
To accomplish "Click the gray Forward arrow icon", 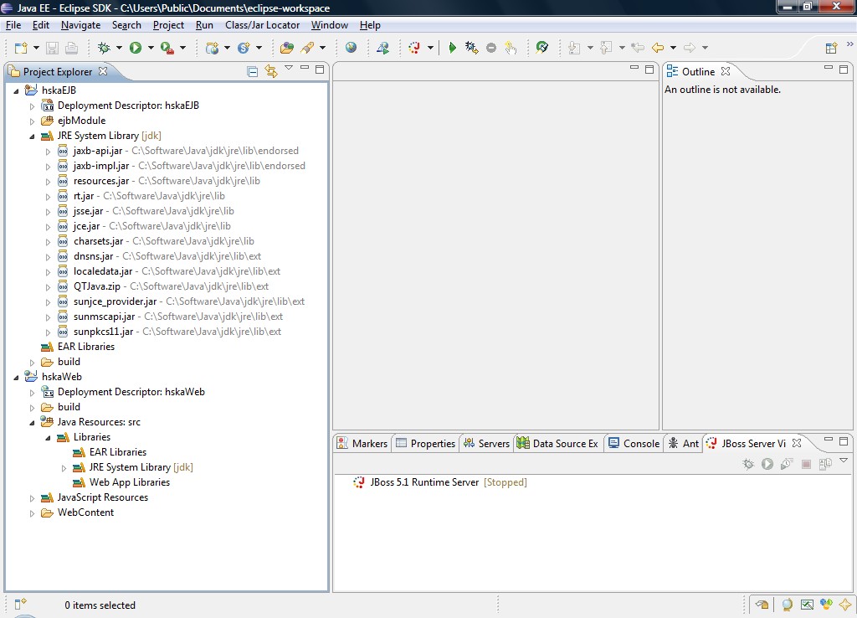I will click(690, 48).
